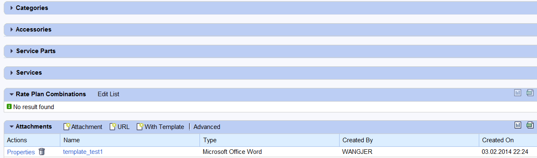Click the Edit List button

[108, 94]
